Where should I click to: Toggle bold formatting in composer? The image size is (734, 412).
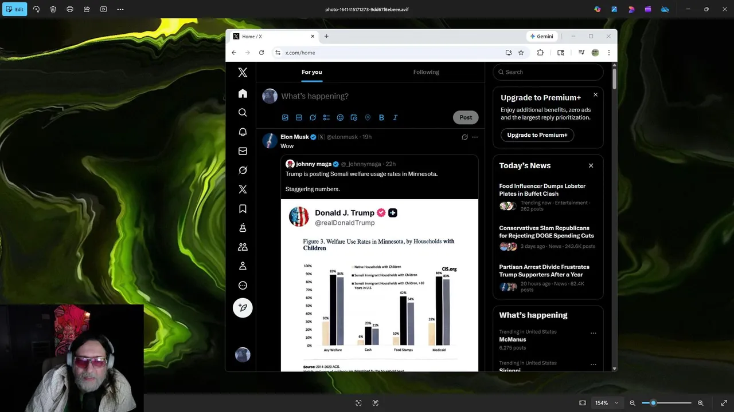tap(381, 117)
